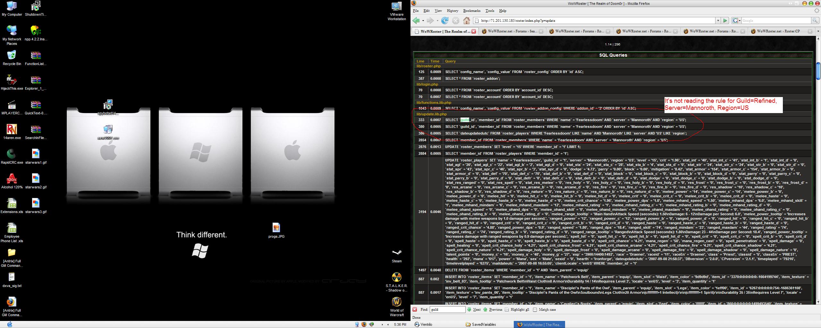
Task: Select the spybotsd14 installer icon
Action: (x=108, y=107)
